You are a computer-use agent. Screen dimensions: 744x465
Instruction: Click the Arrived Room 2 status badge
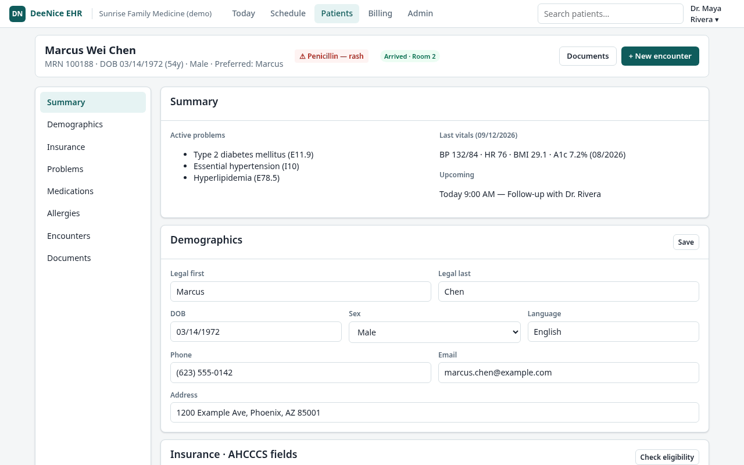coord(410,56)
